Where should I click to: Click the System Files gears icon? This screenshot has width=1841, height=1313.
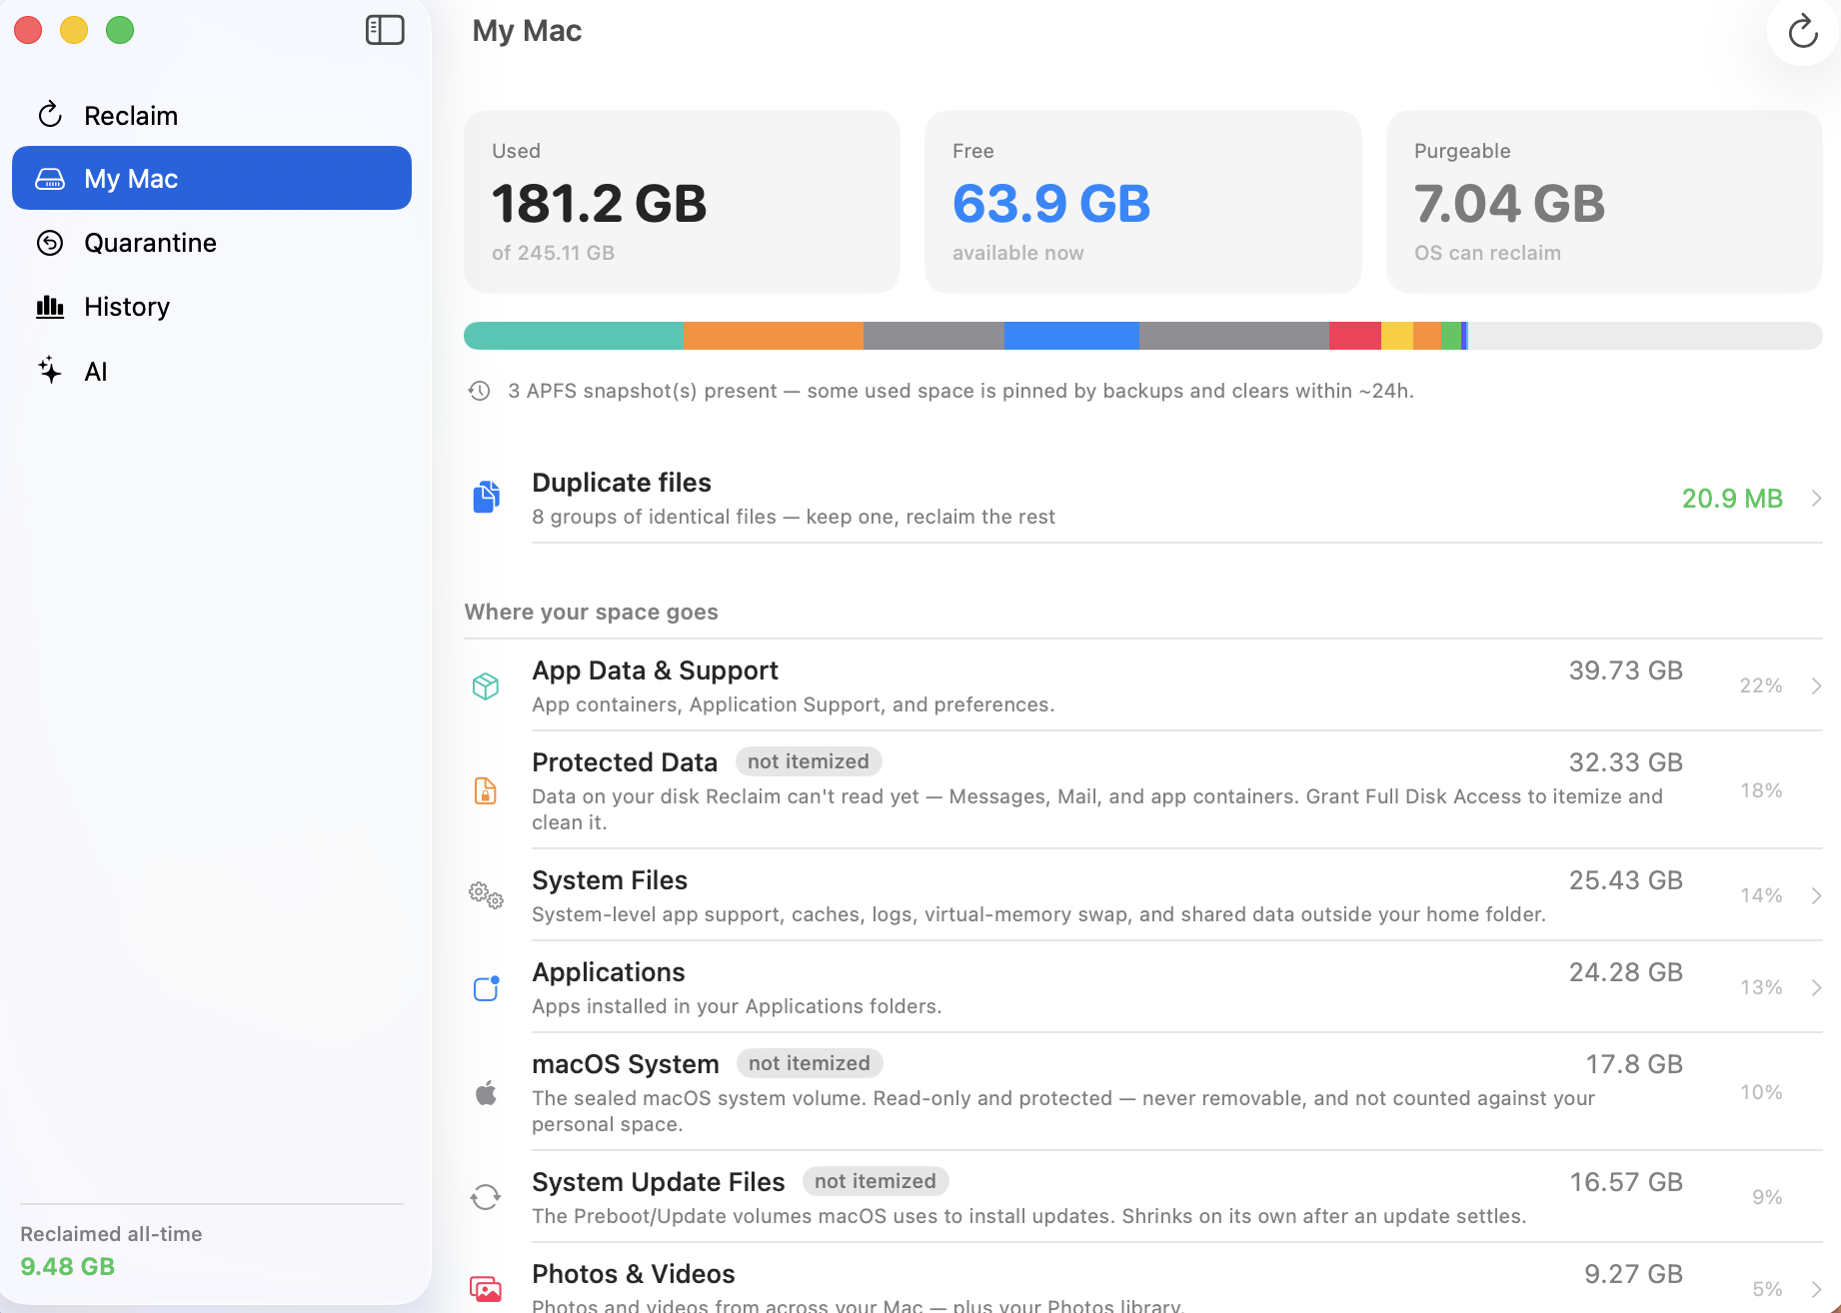(486, 895)
